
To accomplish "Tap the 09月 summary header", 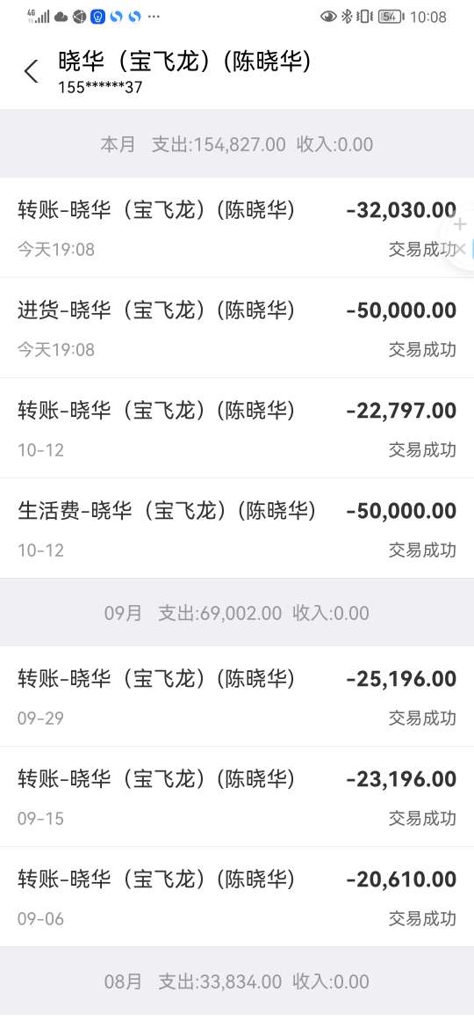I will [237, 613].
